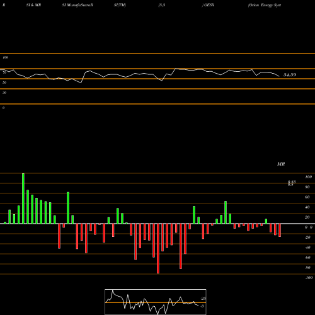The width and height of the screenshot is (315, 315).
Task: Click the MR axis label 80
Action: [307, 187]
